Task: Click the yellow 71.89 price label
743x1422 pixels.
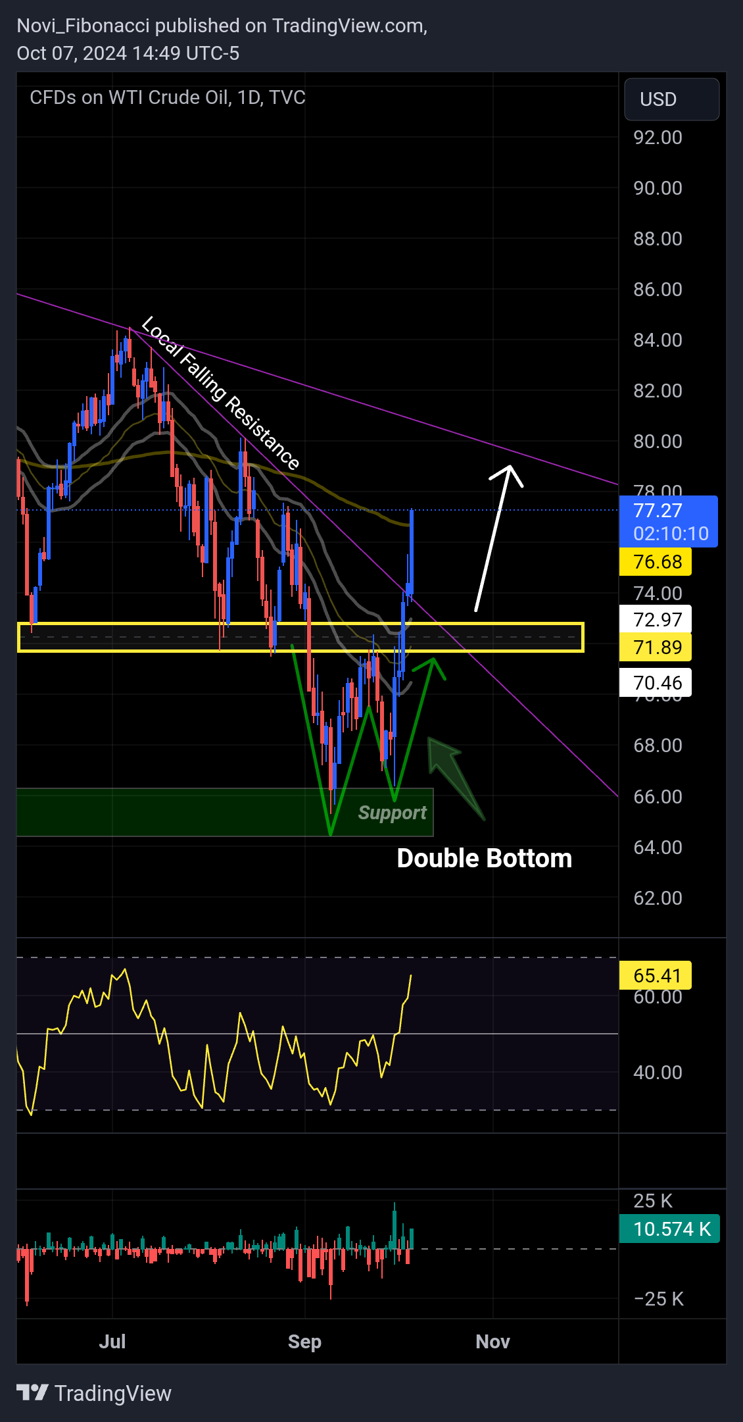Action: click(656, 648)
